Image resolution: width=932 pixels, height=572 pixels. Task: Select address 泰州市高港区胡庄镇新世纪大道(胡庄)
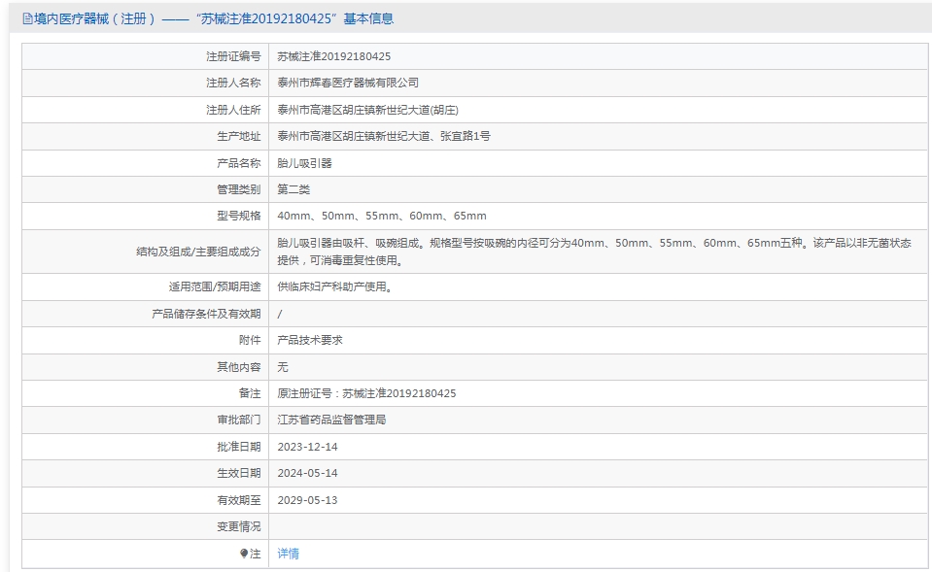point(368,110)
